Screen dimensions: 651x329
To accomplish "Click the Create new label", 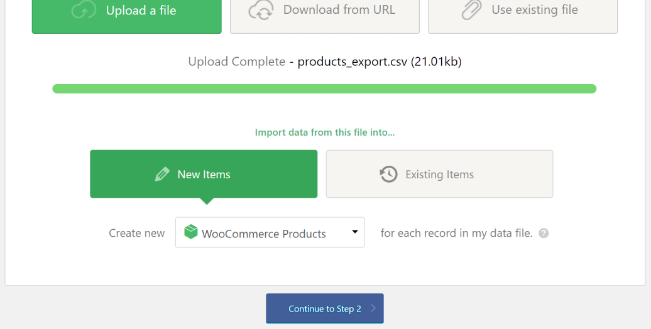I will tap(136, 233).
